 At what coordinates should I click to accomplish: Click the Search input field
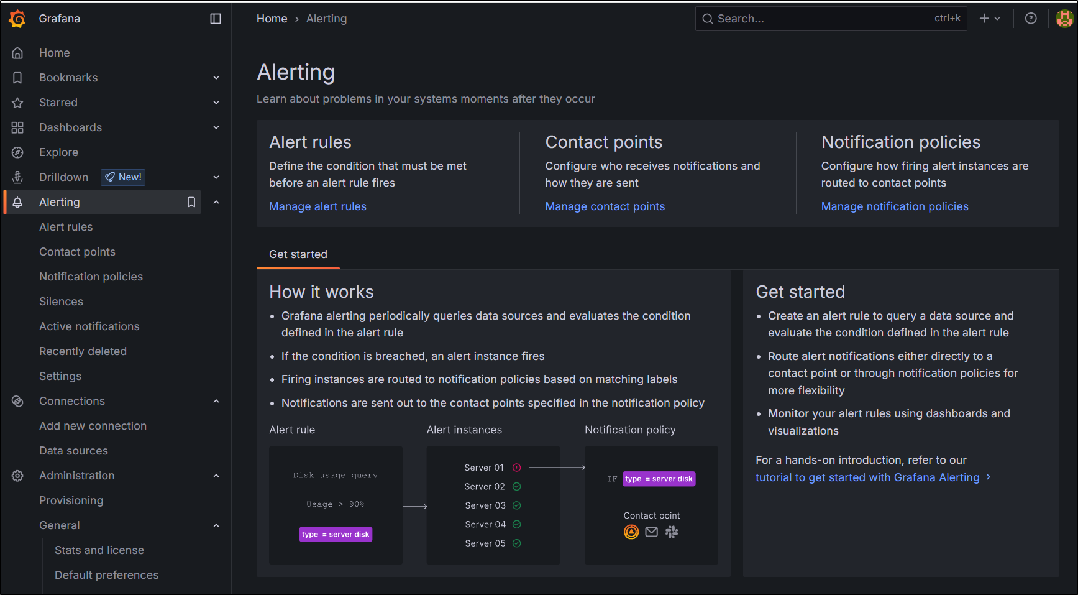(x=831, y=19)
